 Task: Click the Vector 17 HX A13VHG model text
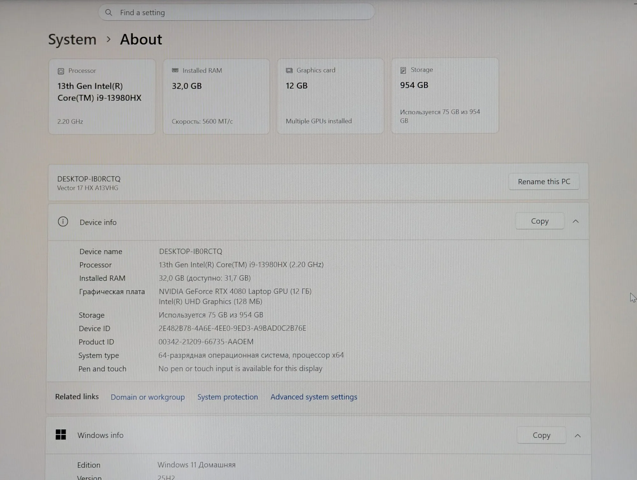click(88, 188)
